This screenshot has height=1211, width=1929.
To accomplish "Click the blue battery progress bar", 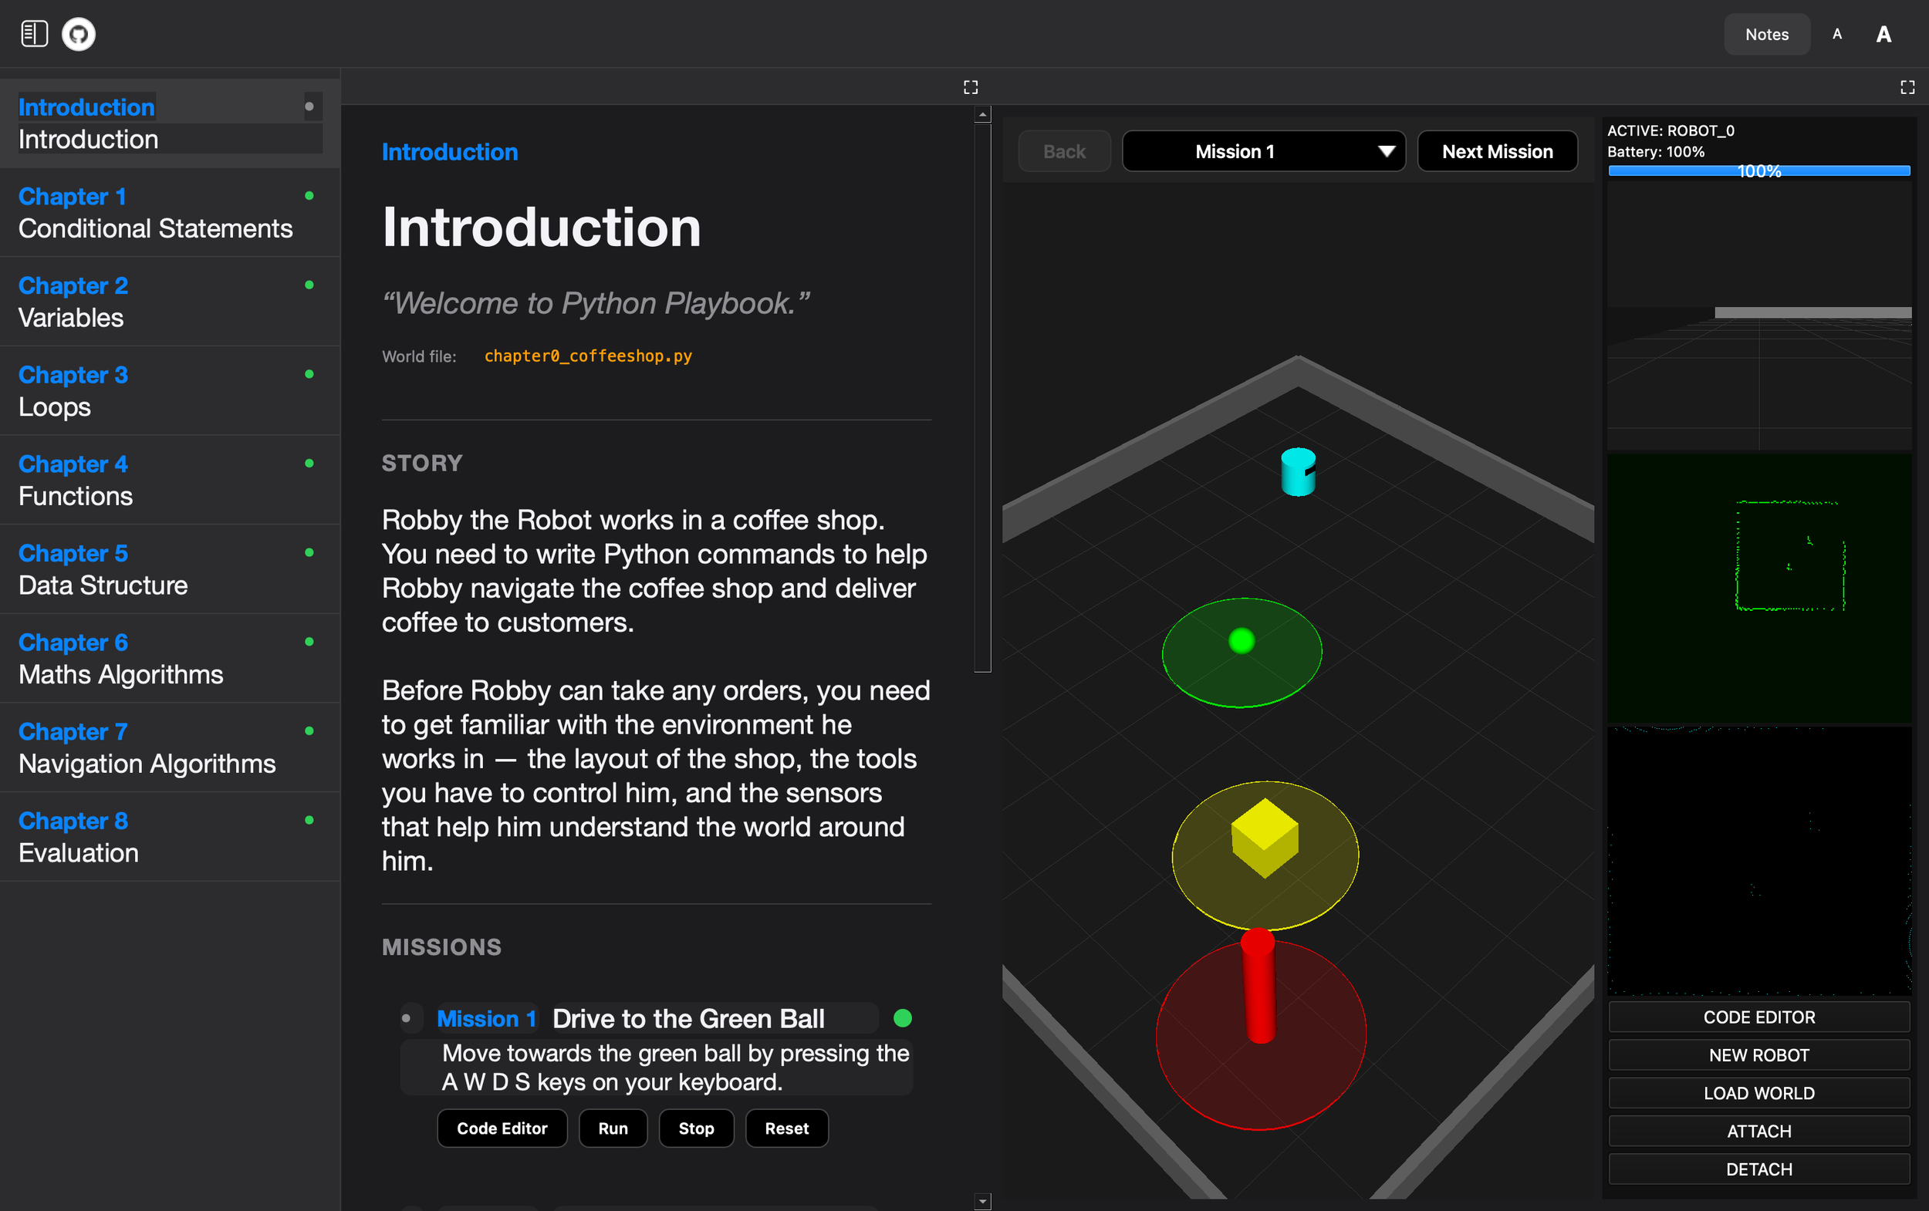I will (x=1758, y=170).
